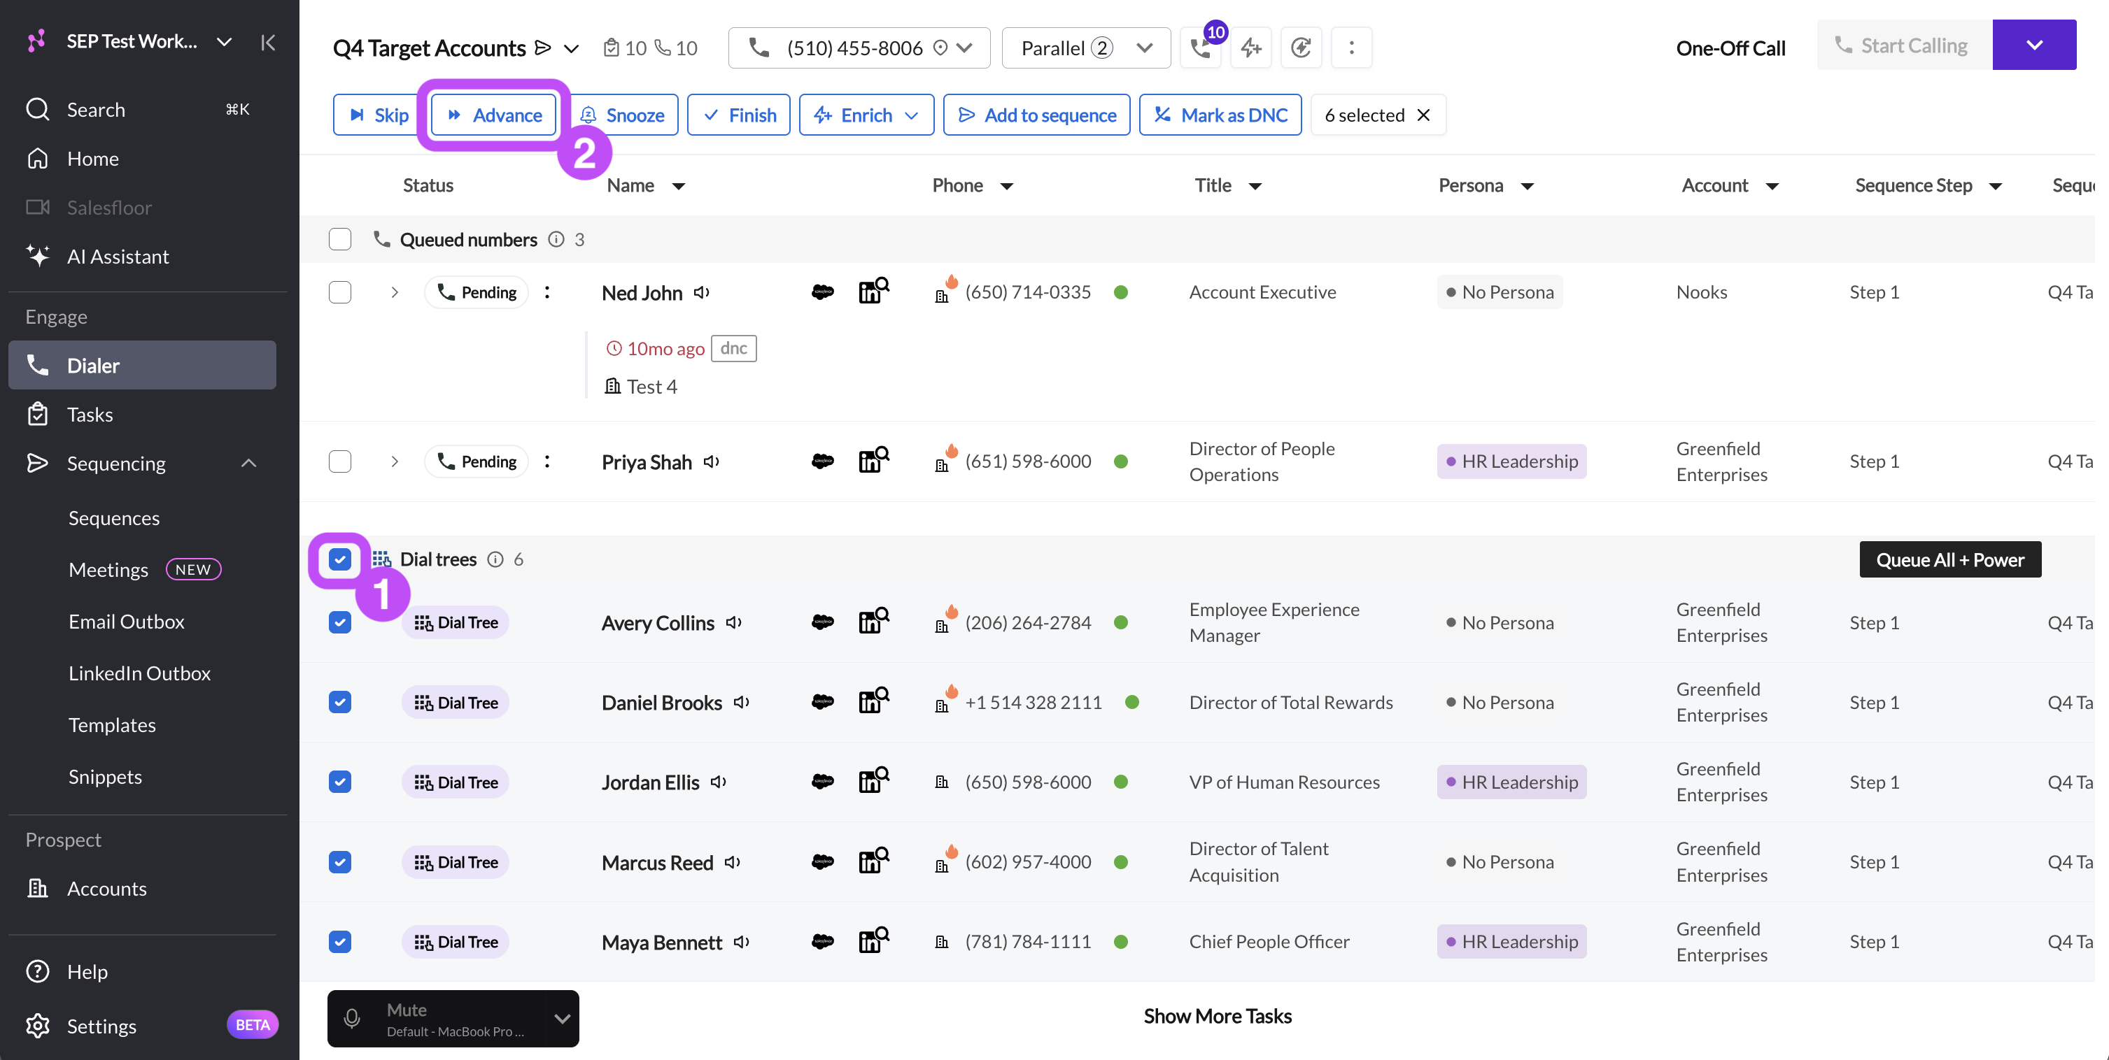This screenshot has width=2109, height=1060.
Task: Clear the 6 selected chip with X
Action: tap(1424, 115)
